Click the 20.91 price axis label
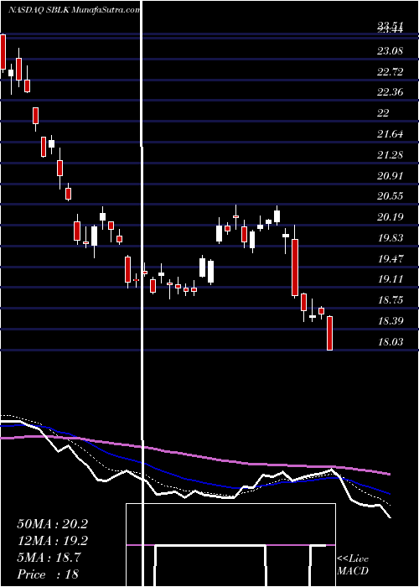The image size is (419, 587). pyautogui.click(x=391, y=175)
